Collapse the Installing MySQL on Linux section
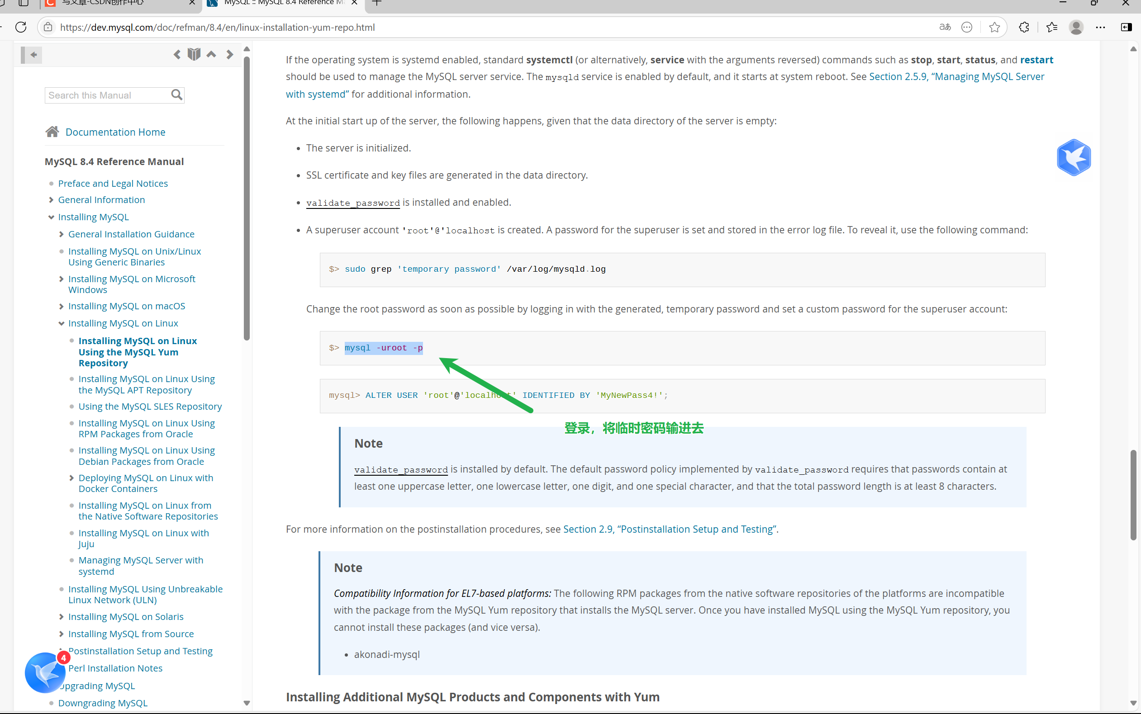Image resolution: width=1141 pixels, height=714 pixels. click(x=62, y=323)
